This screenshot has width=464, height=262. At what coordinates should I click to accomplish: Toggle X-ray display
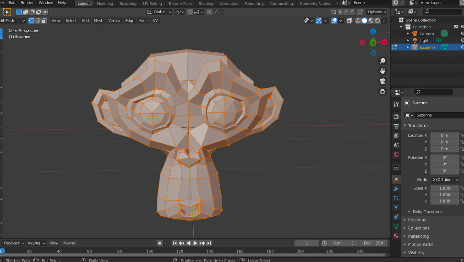349,21
